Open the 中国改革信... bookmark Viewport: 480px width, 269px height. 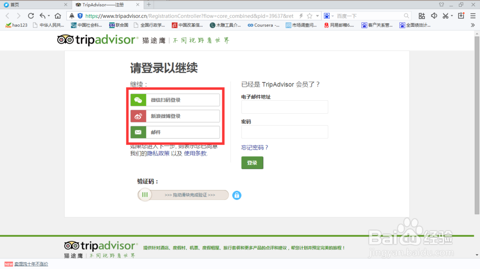coord(187,25)
